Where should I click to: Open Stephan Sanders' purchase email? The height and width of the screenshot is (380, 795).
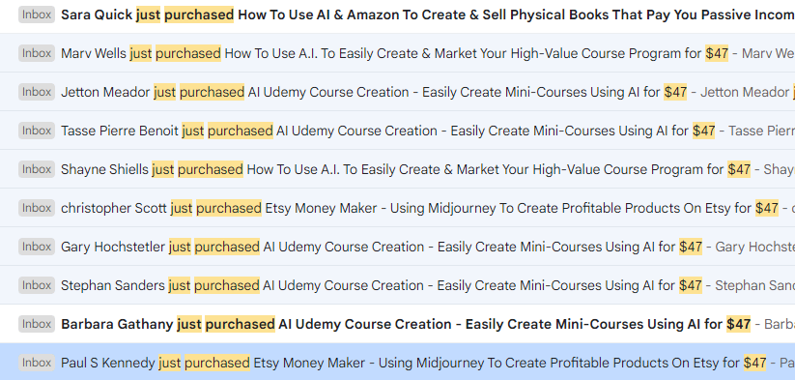tap(398, 285)
